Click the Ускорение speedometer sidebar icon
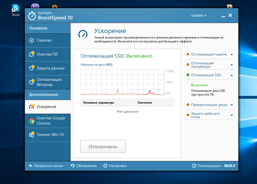Image resolution: width=257 pixels, height=184 pixels. (32, 106)
